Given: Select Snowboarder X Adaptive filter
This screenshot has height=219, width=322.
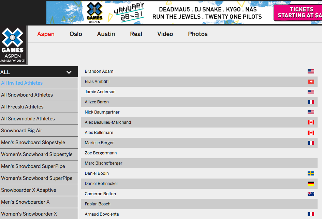Looking at the screenshot, I should pyautogui.click(x=39, y=190).
